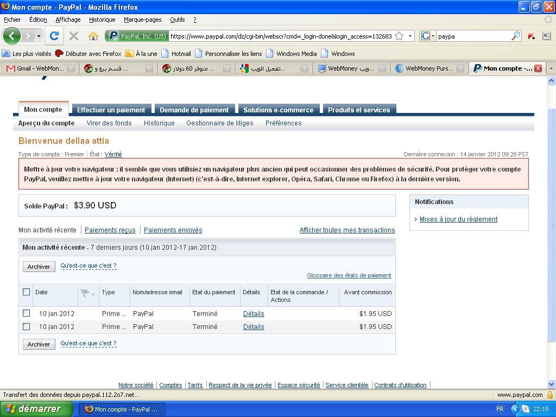
Task: Reload the page with the refresh icon
Action: tap(54, 36)
